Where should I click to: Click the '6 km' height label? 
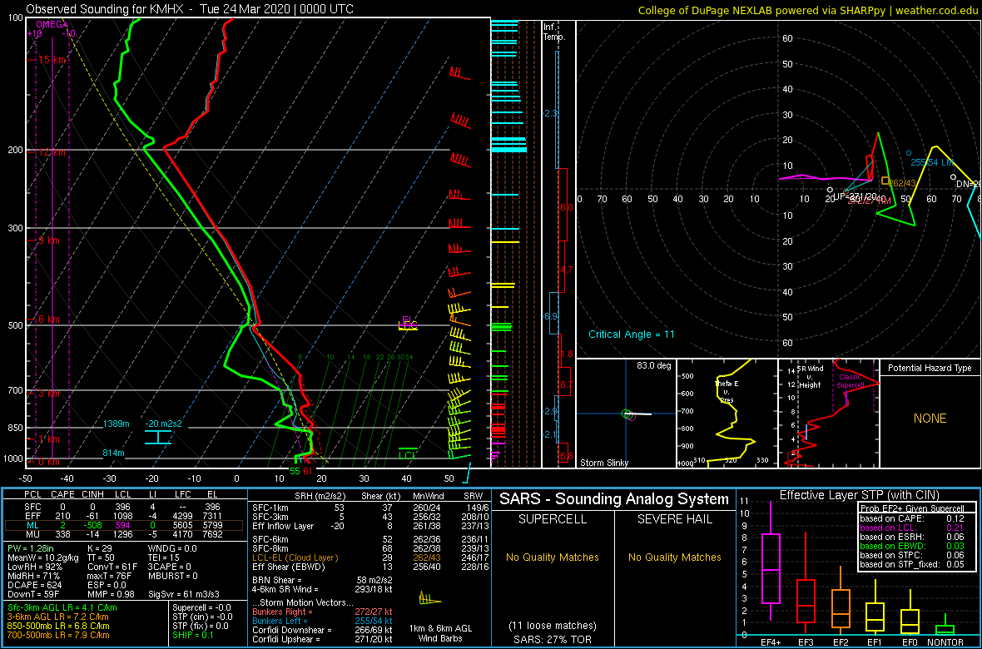tap(49, 320)
